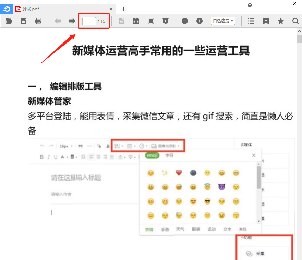
Task: Close the 测试.pdf tab
Action: click(111, 9)
